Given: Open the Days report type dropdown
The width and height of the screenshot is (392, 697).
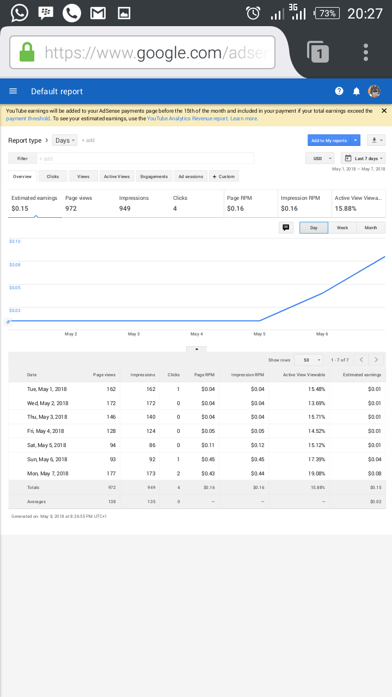Looking at the screenshot, I should [x=65, y=140].
